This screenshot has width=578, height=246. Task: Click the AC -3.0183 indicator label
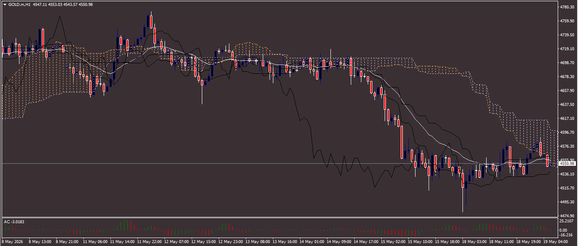(14, 222)
